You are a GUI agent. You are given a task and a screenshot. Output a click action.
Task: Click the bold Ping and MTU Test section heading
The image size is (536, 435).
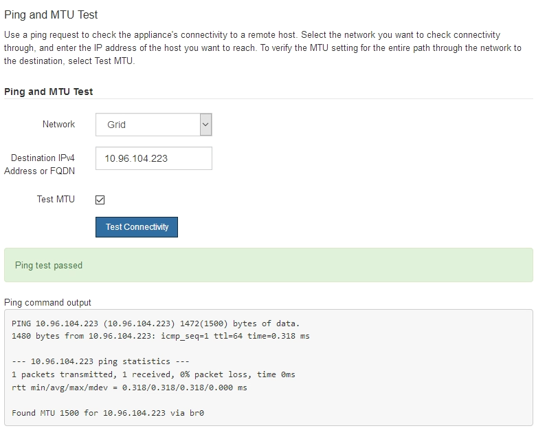click(x=48, y=92)
